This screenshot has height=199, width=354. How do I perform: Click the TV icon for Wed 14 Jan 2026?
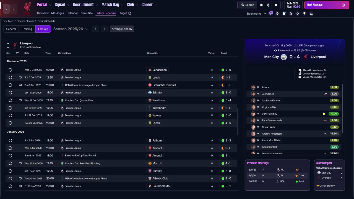tap(20, 163)
